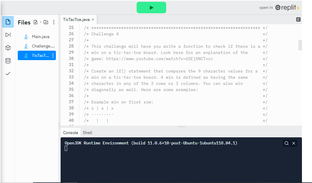Click console input cursor area

66,148
